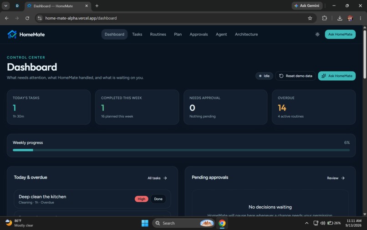The image size is (367, 230).
Task: Click Ask HomeMate in the top navbar
Action: 340,34
